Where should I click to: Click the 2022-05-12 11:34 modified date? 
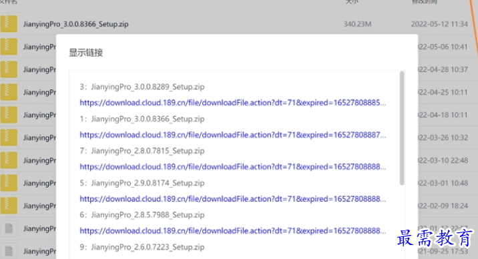pos(439,24)
